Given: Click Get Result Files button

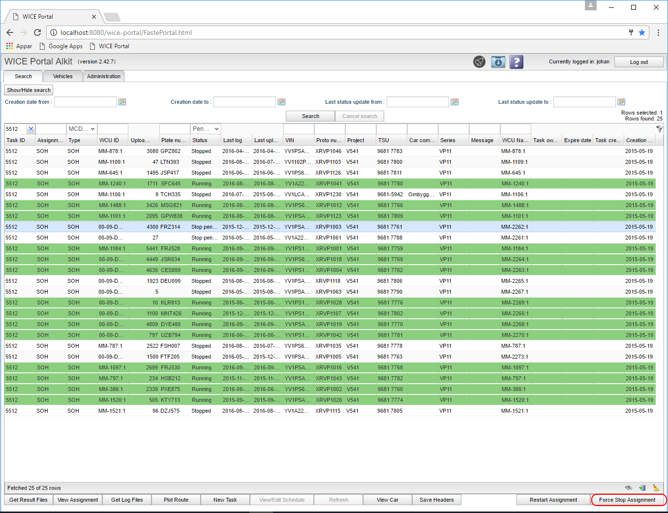Looking at the screenshot, I should coord(29,500).
